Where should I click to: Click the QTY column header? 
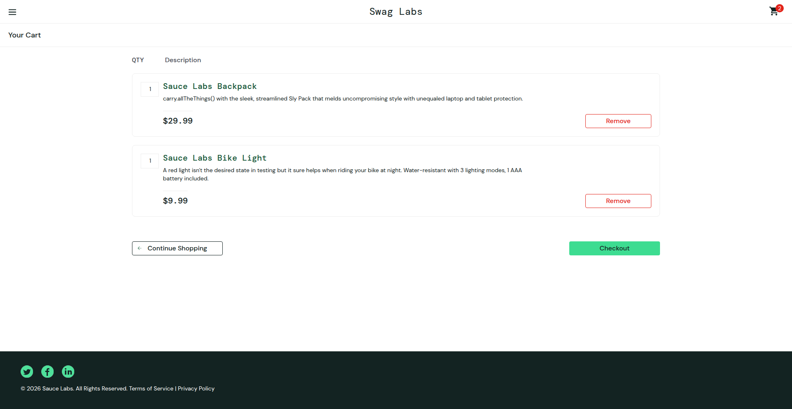[138, 60]
